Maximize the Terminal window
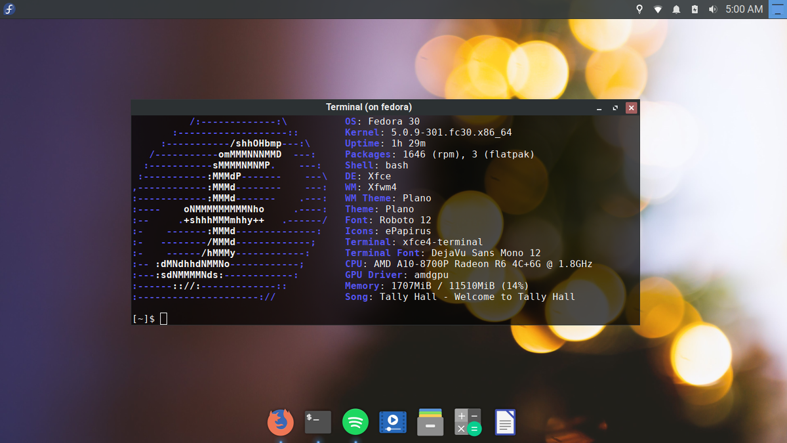 tap(615, 108)
